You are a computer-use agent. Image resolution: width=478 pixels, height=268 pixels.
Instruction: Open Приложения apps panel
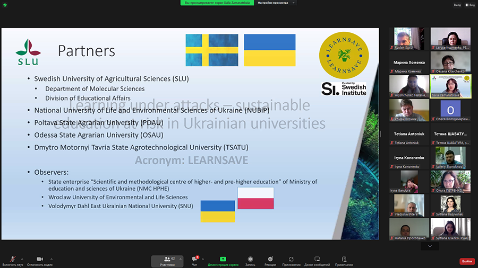point(291,261)
